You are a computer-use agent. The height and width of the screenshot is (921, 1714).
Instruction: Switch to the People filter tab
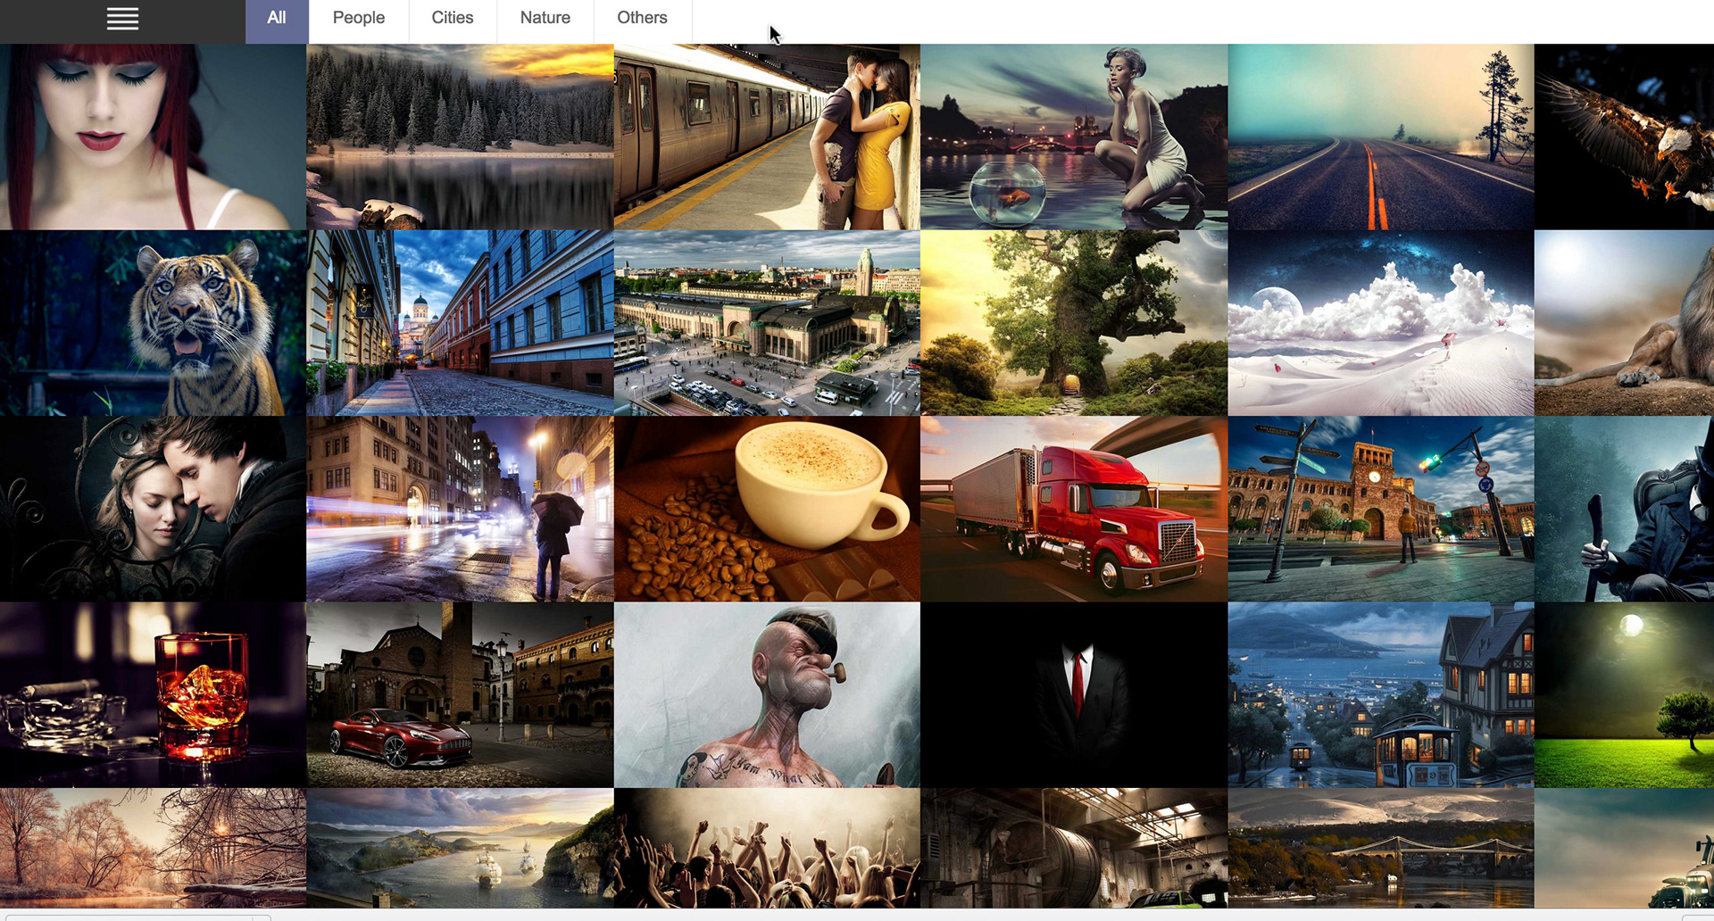tap(358, 21)
